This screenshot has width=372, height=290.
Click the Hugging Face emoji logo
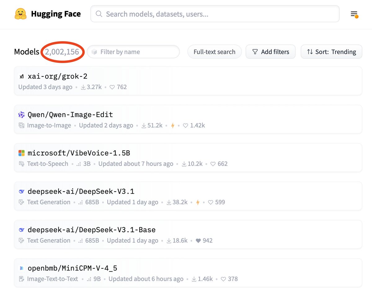pyautogui.click(x=21, y=14)
